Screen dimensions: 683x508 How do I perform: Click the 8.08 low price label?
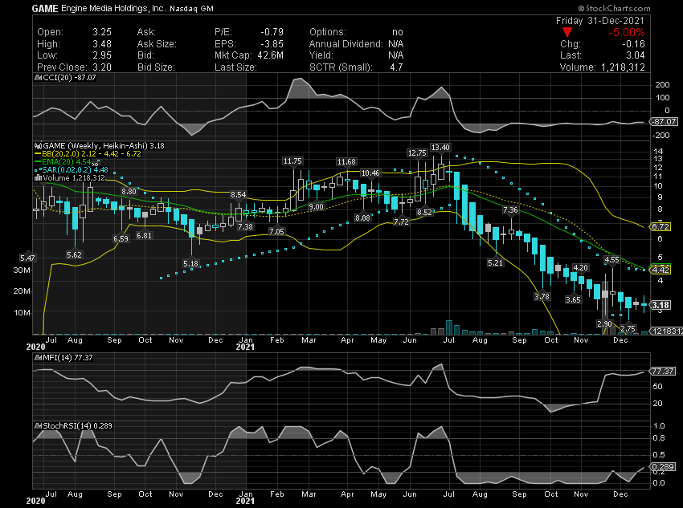363,218
